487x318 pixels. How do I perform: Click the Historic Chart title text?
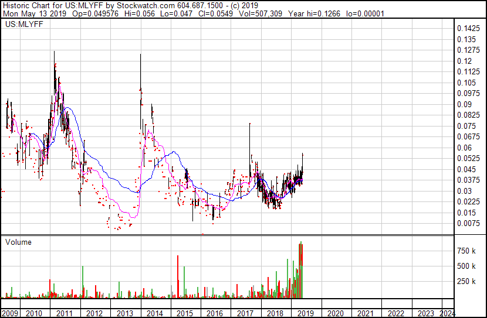click(x=29, y=5)
